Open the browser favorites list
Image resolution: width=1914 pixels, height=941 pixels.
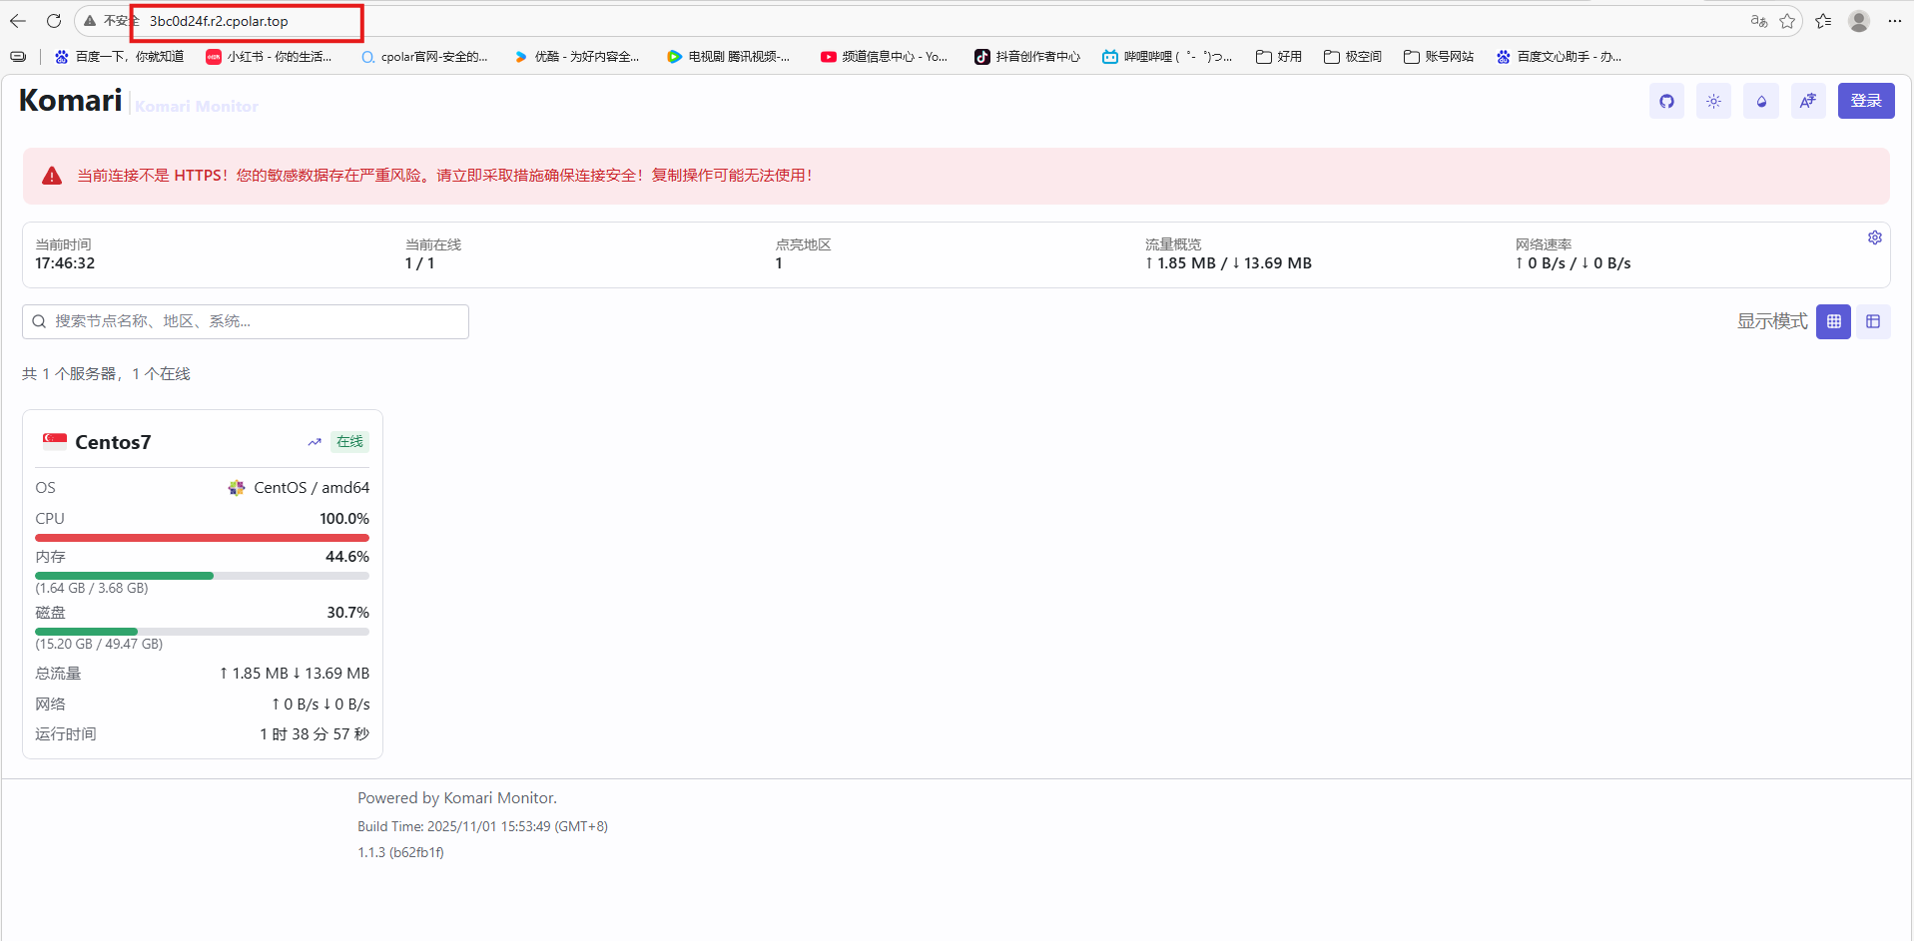(1823, 21)
